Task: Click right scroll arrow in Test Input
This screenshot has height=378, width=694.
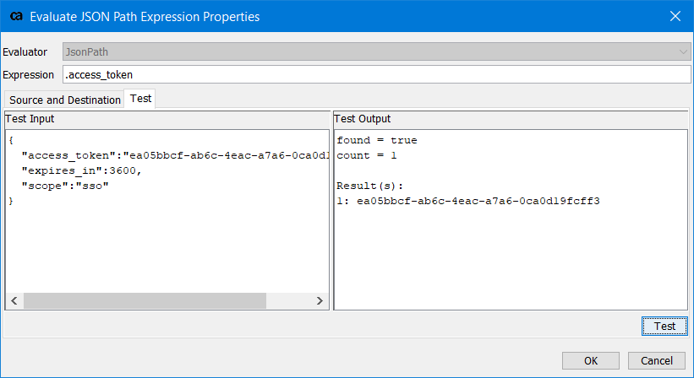Action: click(320, 300)
